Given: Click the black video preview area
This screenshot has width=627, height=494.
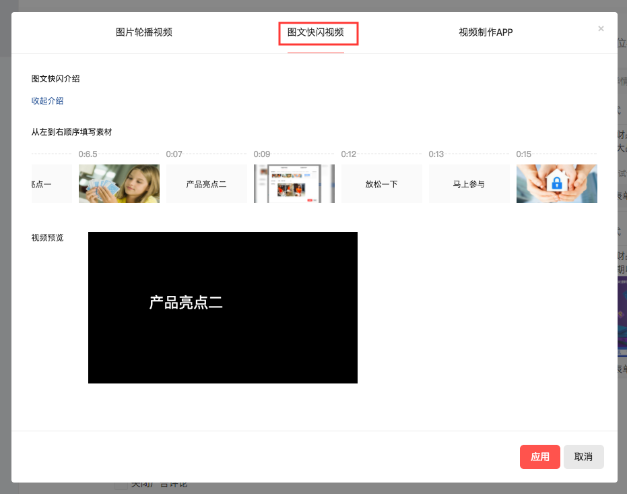Looking at the screenshot, I should coord(223,307).
